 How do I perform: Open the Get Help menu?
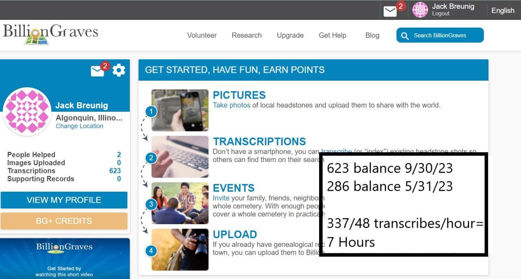[333, 35]
